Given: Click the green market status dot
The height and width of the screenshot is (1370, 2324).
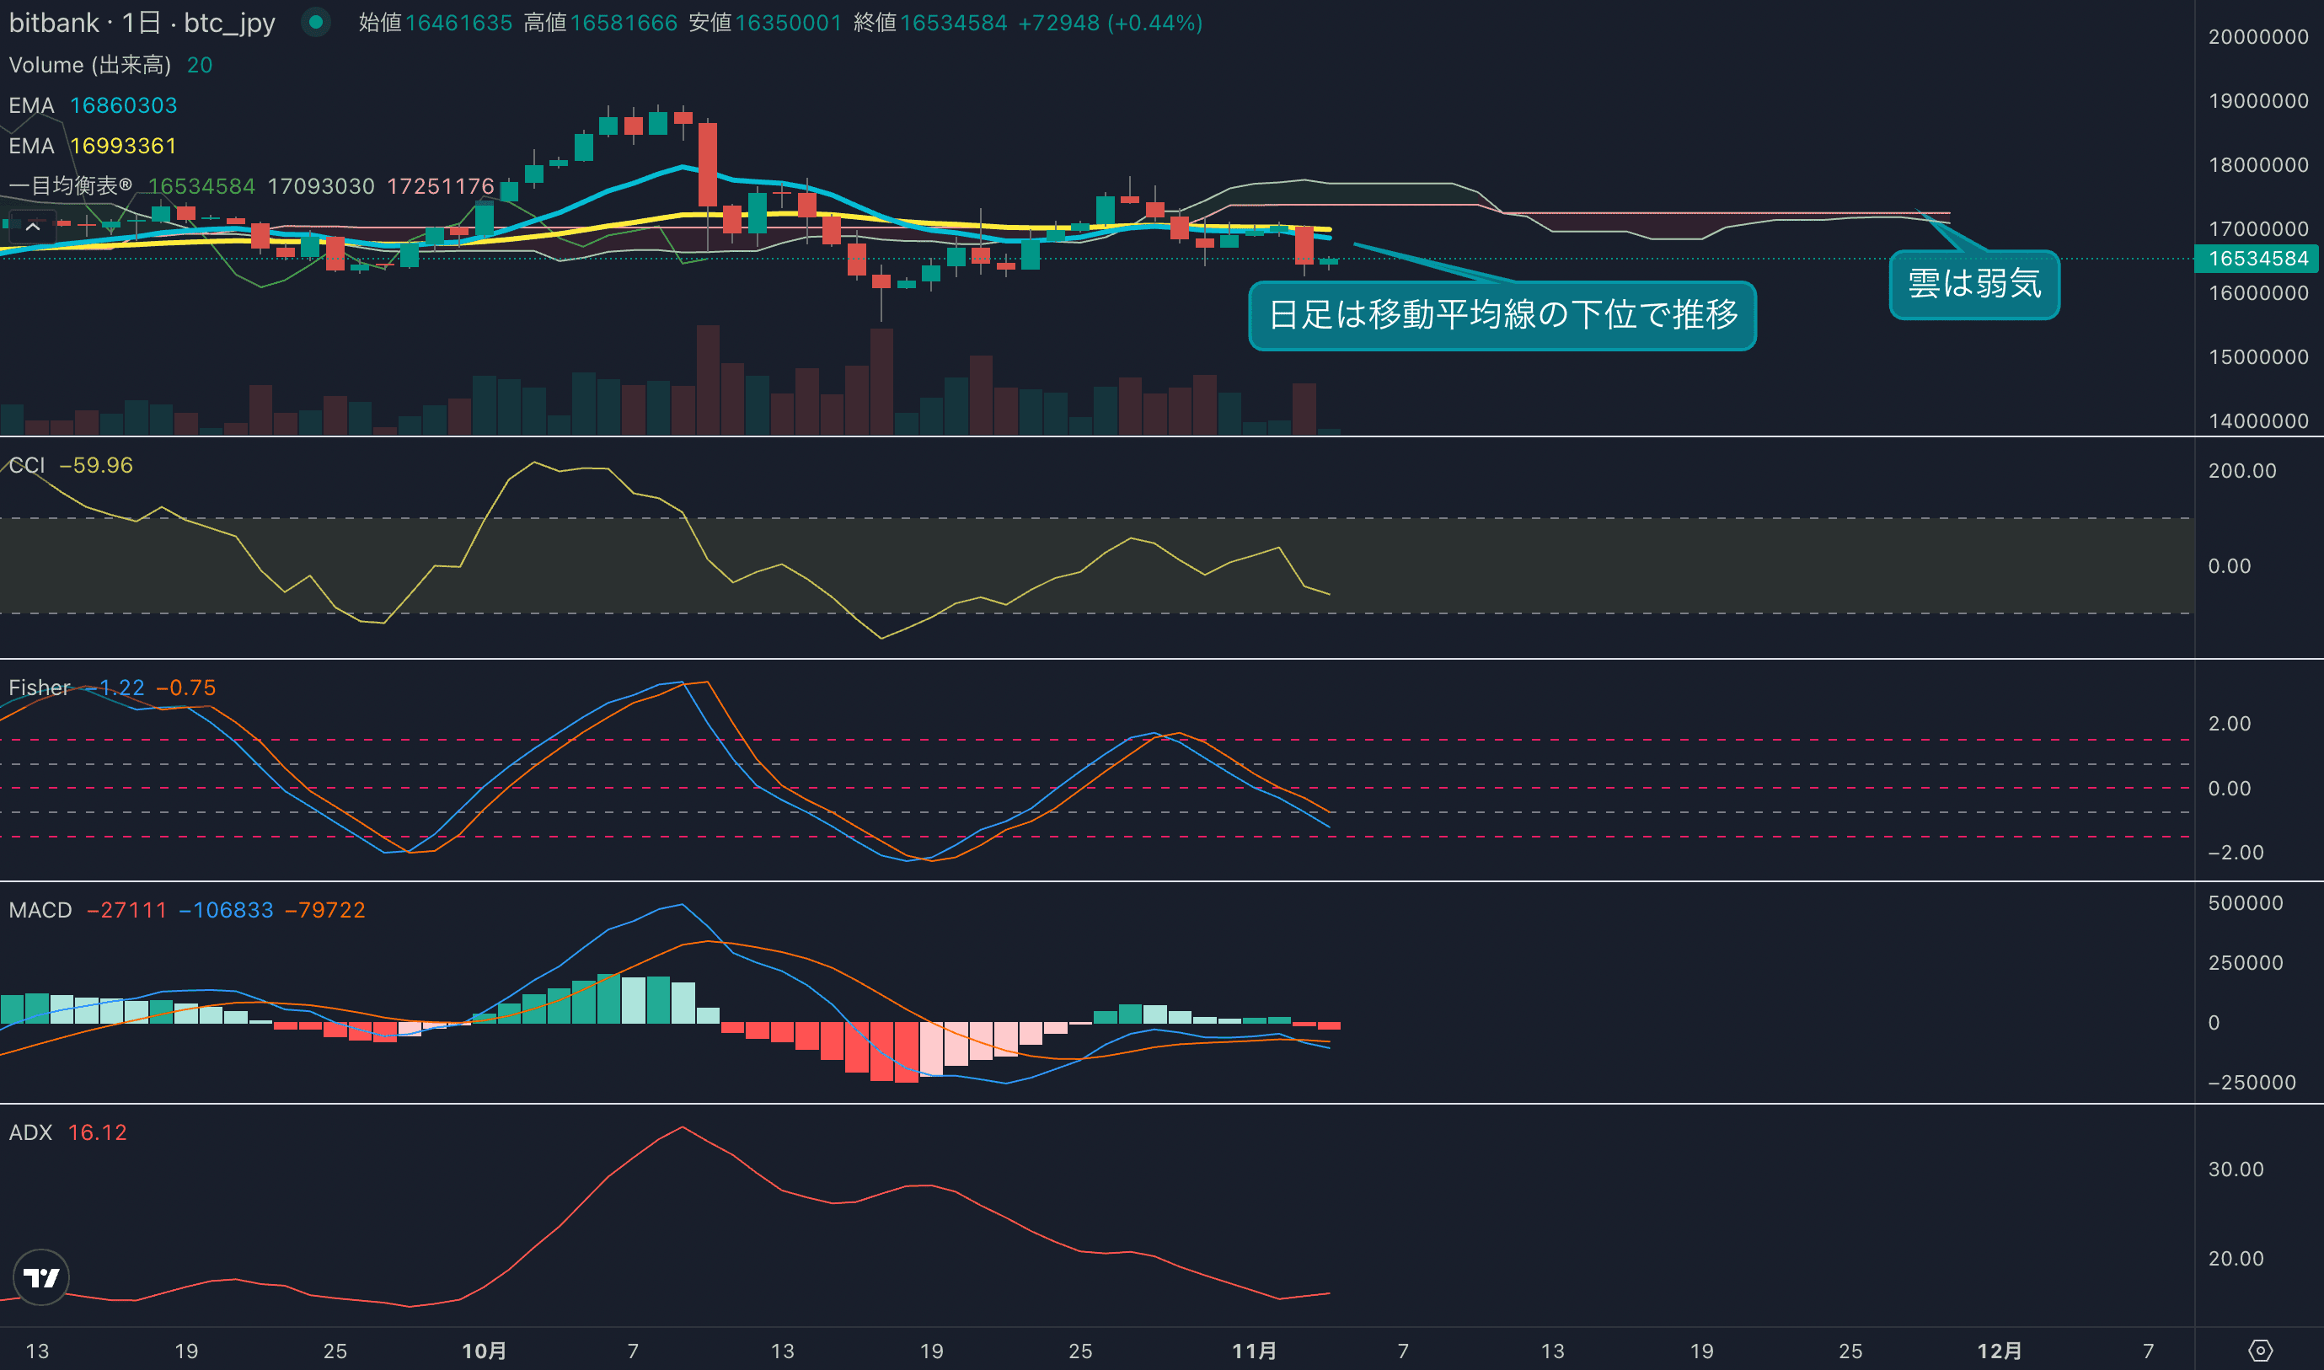Looking at the screenshot, I should [316, 22].
